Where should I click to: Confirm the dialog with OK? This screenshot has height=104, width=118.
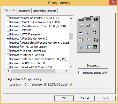(x=64, y=98)
